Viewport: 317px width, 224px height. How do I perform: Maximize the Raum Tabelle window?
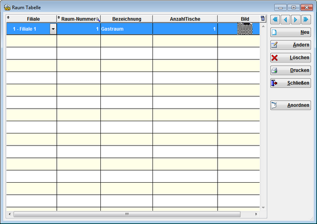pos(294,7)
